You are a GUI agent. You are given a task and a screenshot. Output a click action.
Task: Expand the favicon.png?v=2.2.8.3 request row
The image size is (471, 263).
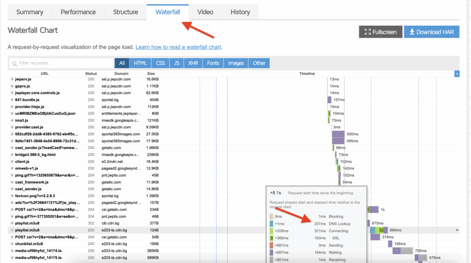coord(12,196)
